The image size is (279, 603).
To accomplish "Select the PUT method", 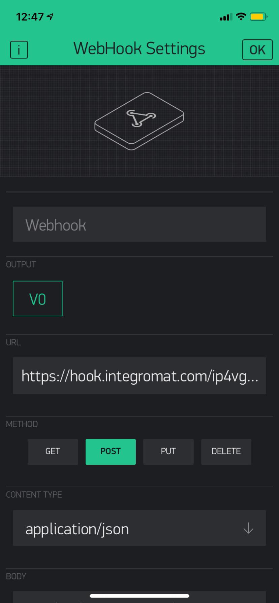I will [168, 452].
